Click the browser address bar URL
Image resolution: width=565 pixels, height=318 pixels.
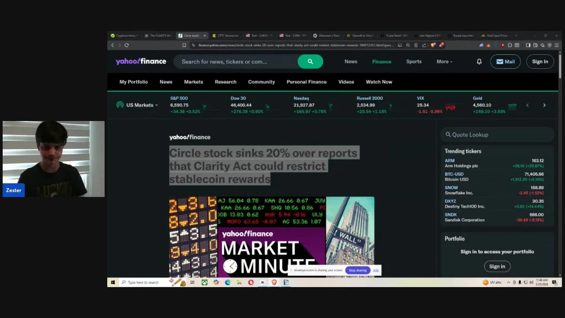296,45
